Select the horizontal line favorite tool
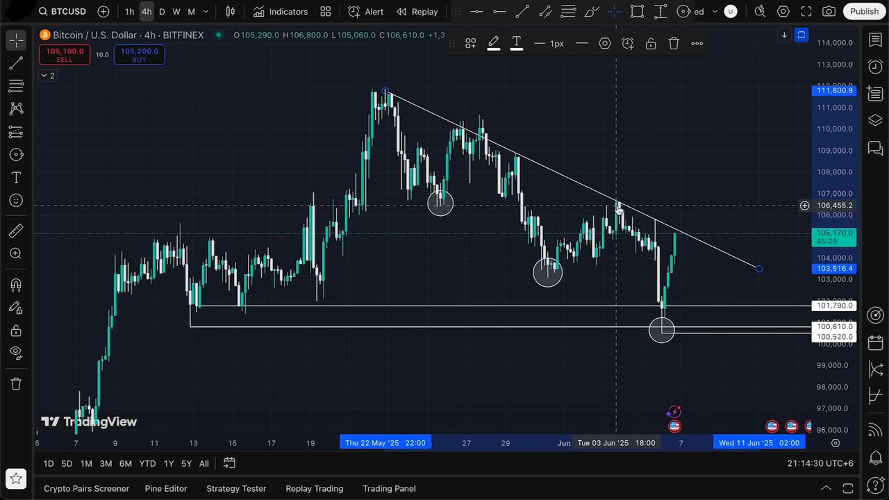 coord(476,11)
